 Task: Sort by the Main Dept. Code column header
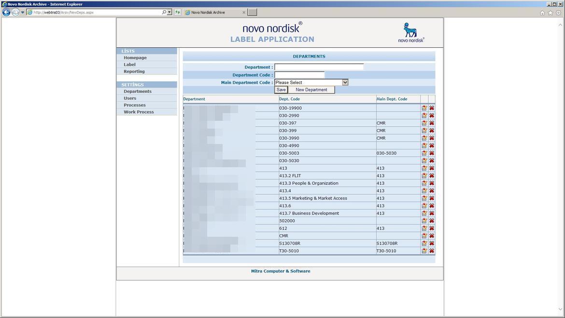point(392,99)
